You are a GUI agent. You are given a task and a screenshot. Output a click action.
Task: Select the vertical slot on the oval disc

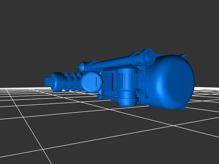(97, 81)
